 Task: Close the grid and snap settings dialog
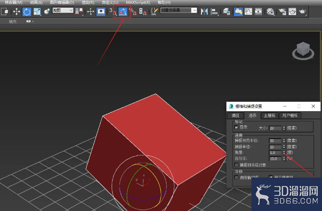pos(313,106)
